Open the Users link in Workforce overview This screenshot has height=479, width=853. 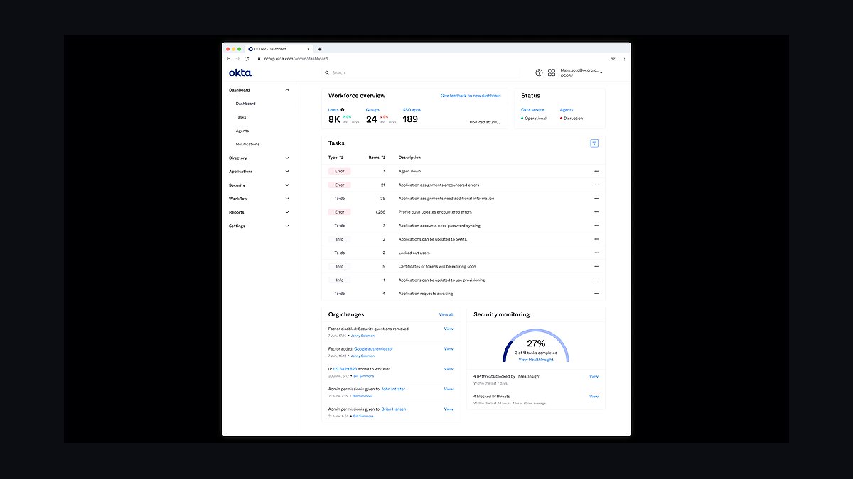point(333,110)
